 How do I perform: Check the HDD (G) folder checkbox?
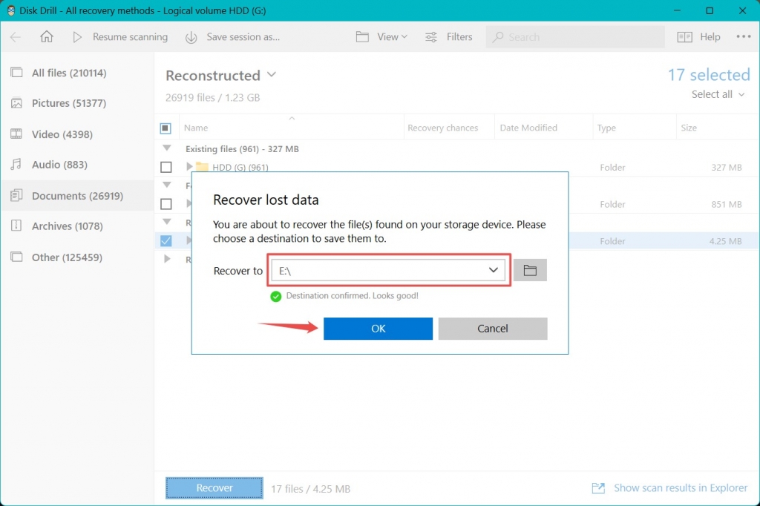166,167
